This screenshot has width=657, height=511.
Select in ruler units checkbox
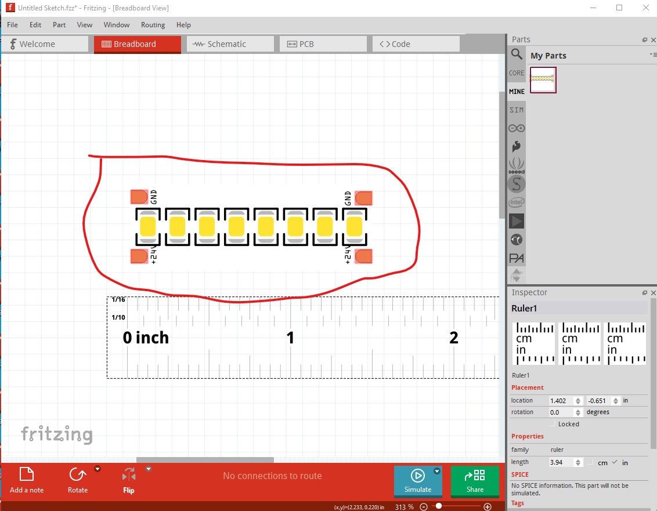(x=614, y=462)
